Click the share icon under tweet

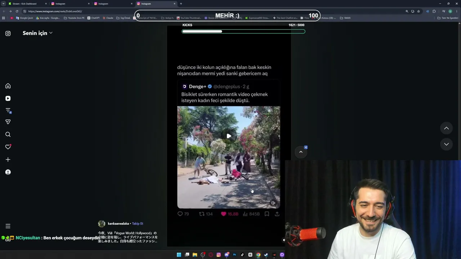coord(277,214)
